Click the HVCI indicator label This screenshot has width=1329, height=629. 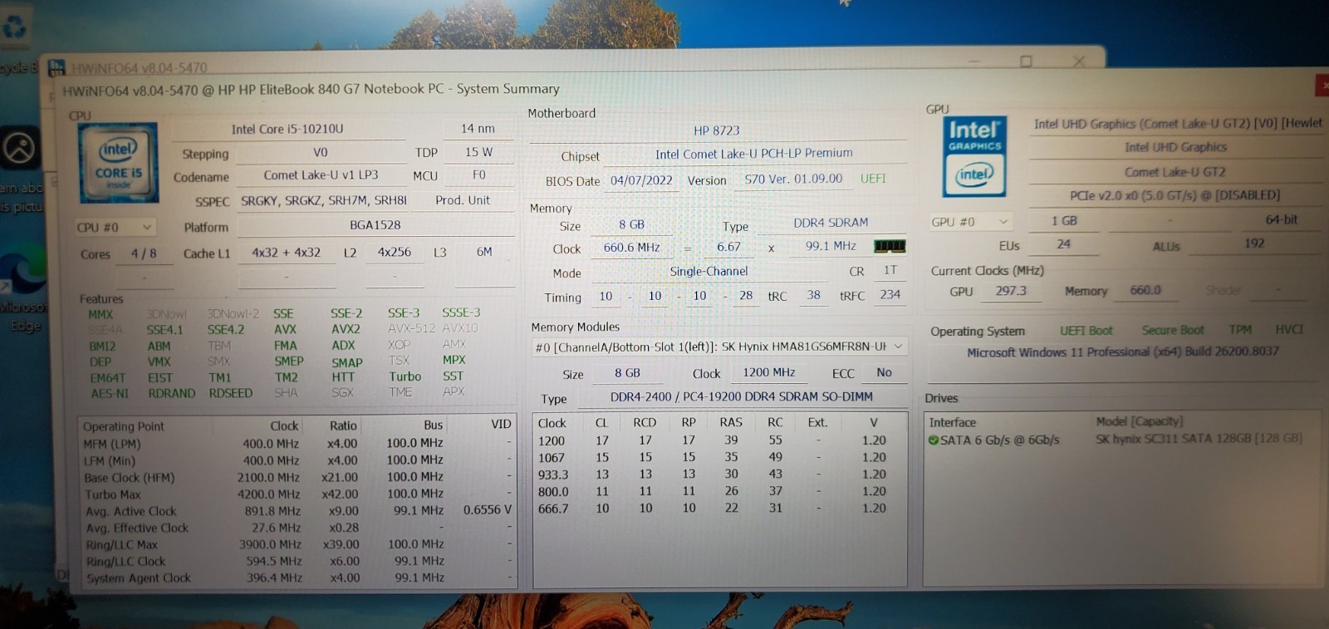click(1289, 330)
